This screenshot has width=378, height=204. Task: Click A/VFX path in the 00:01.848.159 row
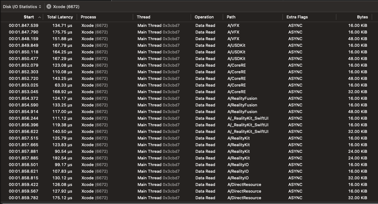pyautogui.click(x=233, y=39)
